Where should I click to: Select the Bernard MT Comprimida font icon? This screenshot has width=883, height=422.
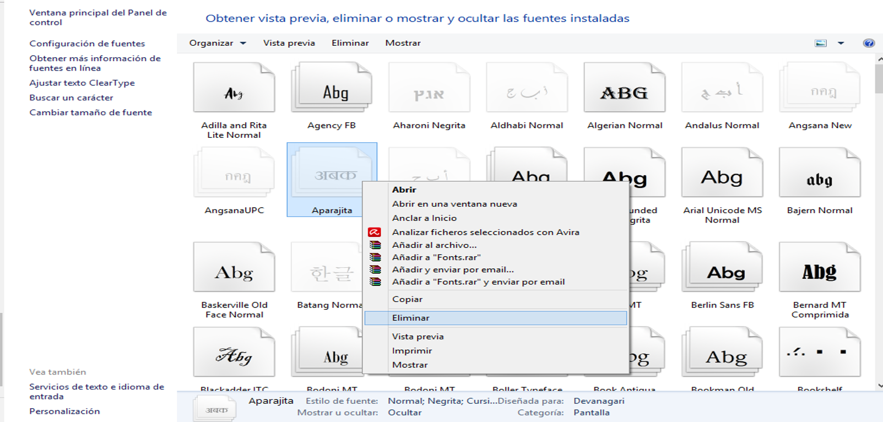(x=819, y=268)
